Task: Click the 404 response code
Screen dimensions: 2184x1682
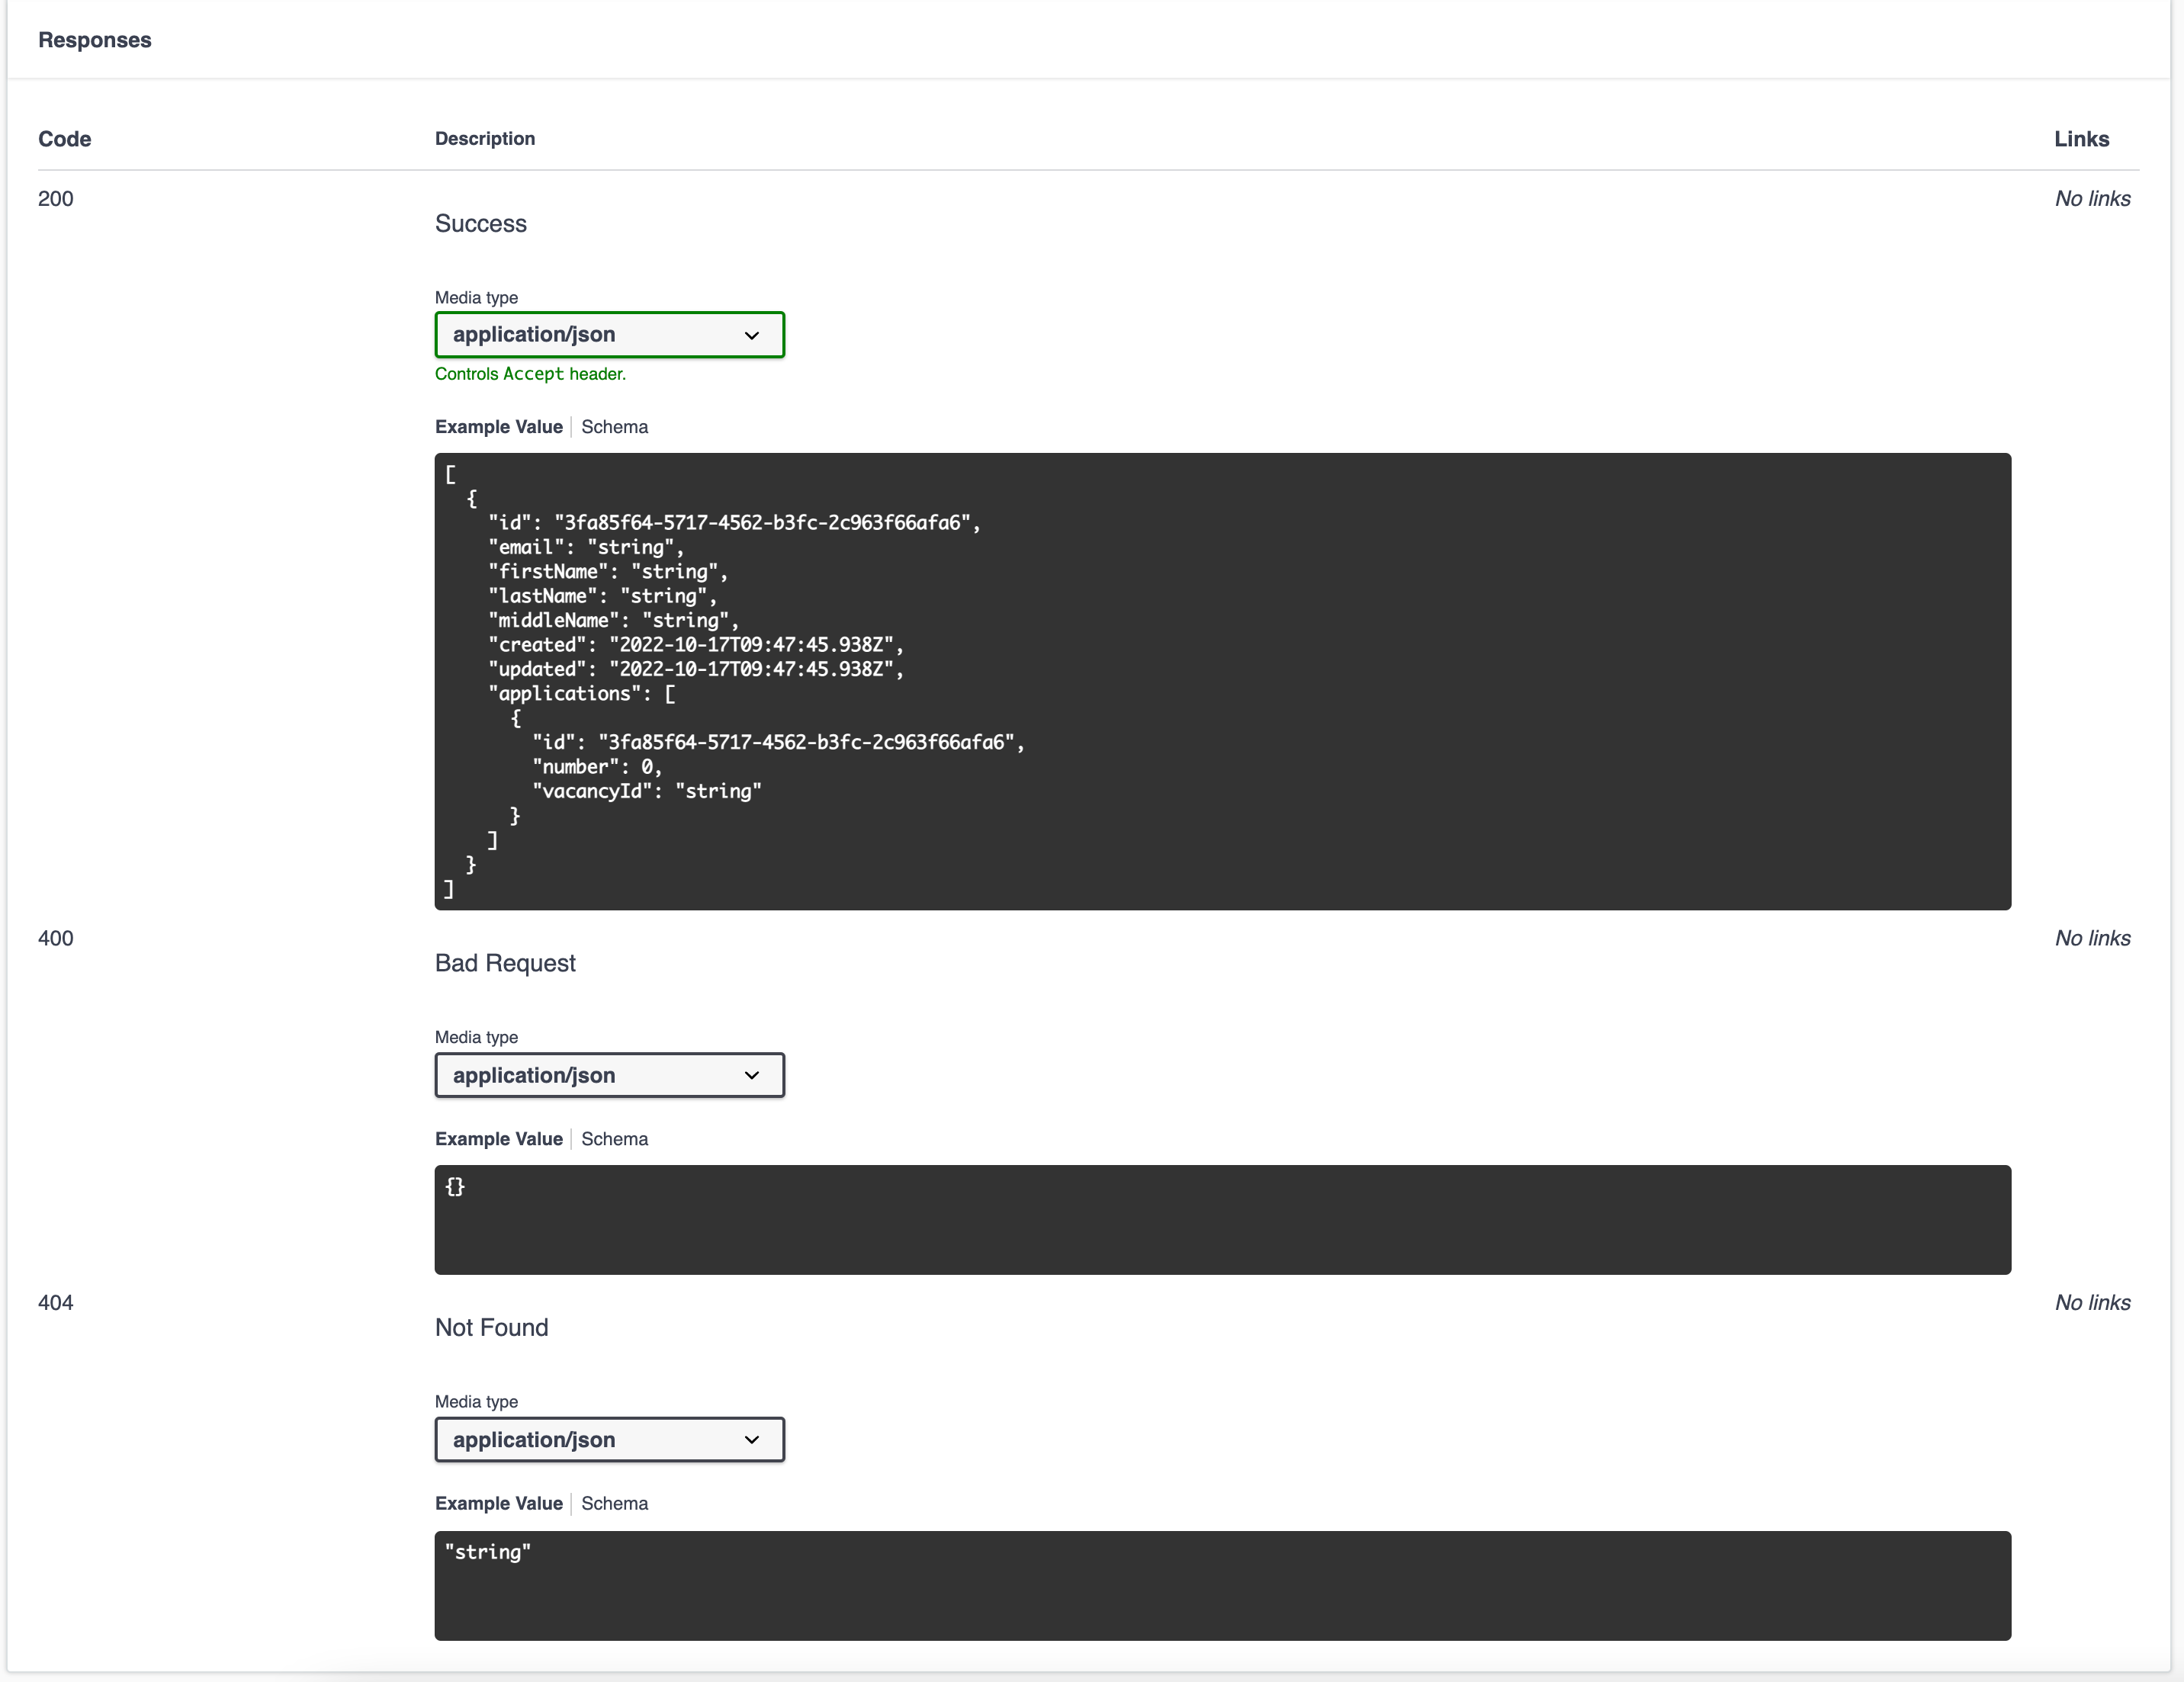Action: click(56, 1302)
